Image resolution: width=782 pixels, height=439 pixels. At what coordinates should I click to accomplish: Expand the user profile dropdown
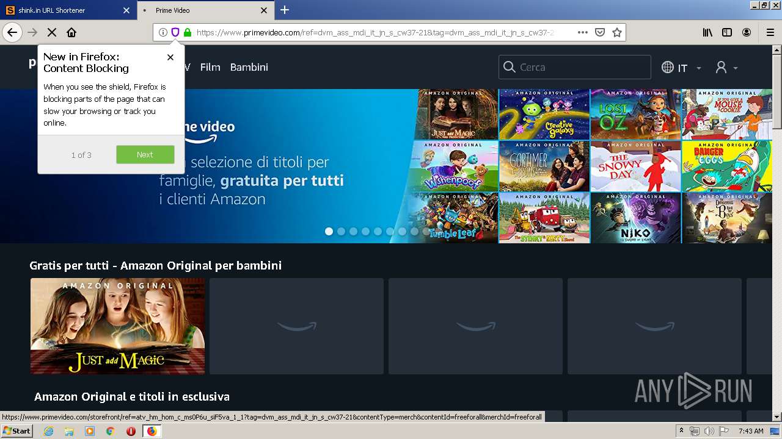click(x=726, y=68)
